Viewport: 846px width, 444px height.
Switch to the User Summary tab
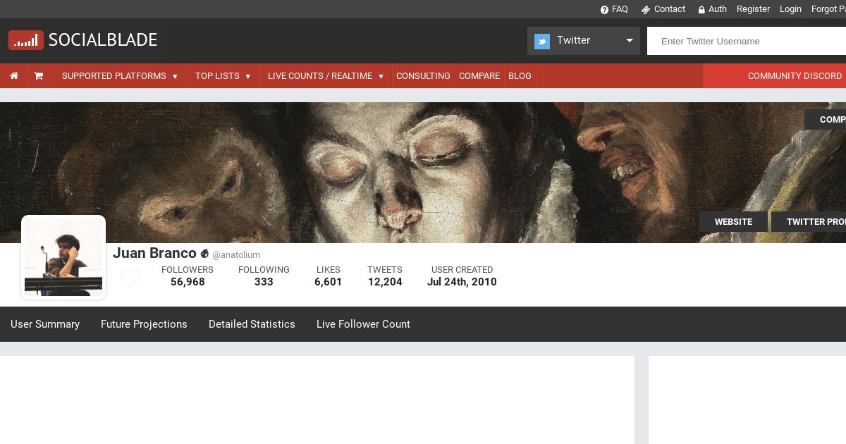(x=45, y=324)
